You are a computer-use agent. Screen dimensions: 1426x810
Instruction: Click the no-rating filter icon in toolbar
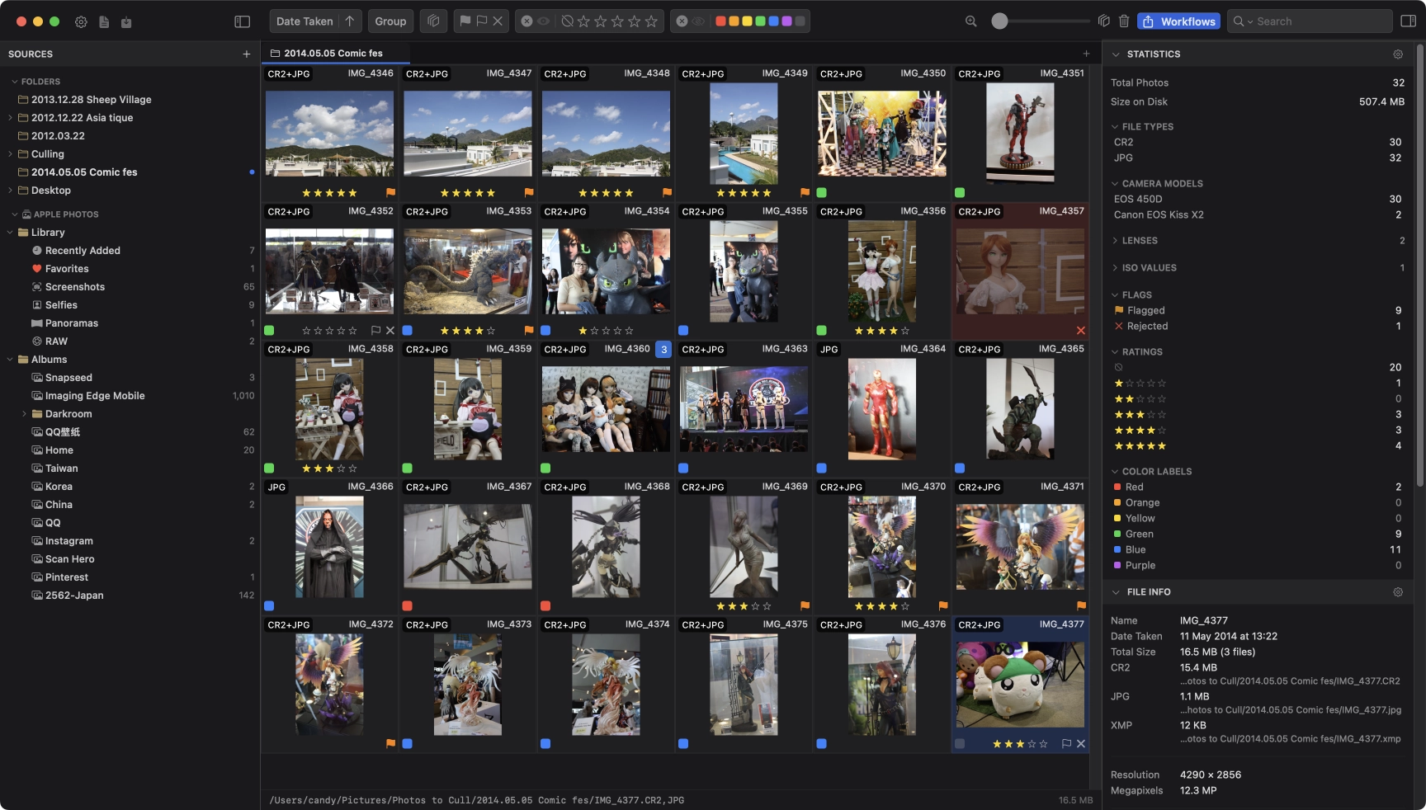[x=567, y=21]
